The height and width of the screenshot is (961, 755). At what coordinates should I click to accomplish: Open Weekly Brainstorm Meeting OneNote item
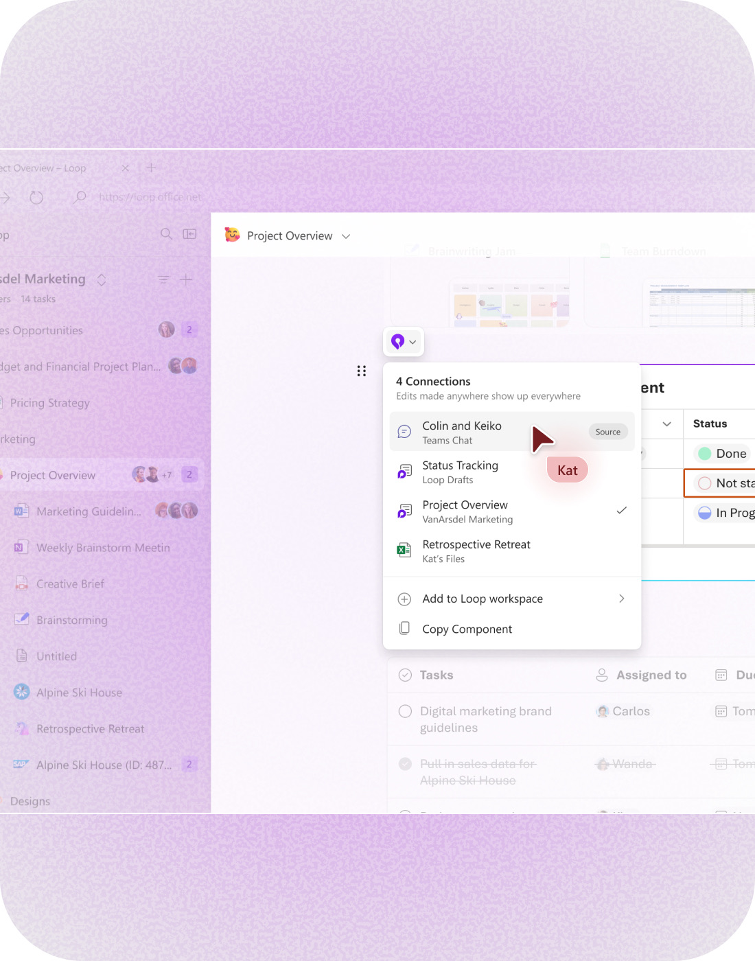100,548
